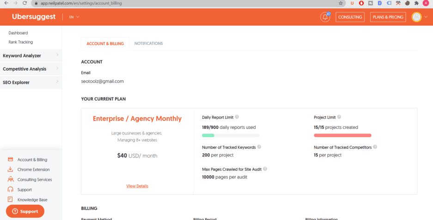This screenshot has width=433, height=220.
Task: Open Rank Tracking in sidebar
Action: pos(21,42)
